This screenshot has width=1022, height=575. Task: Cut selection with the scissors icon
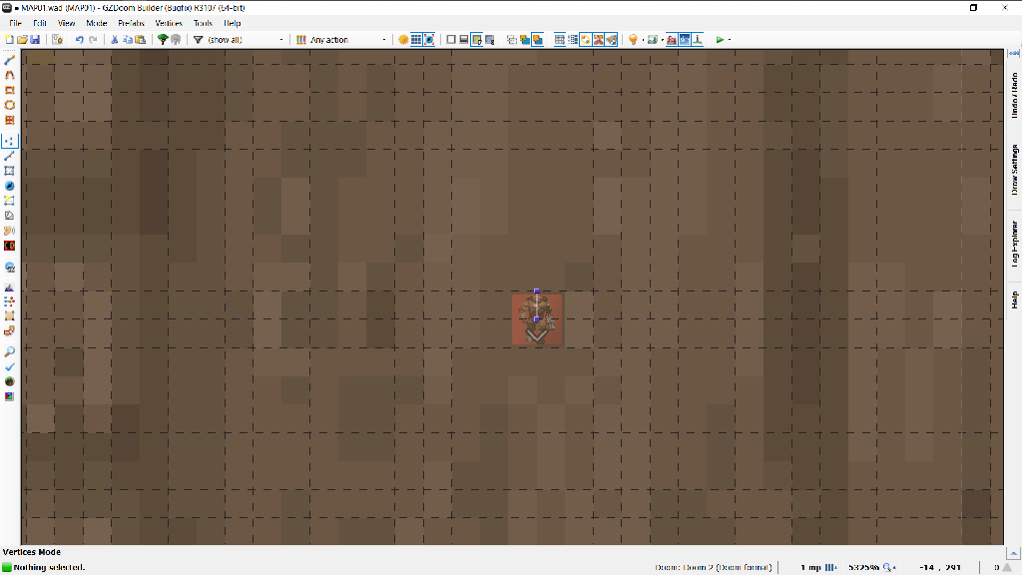click(115, 40)
